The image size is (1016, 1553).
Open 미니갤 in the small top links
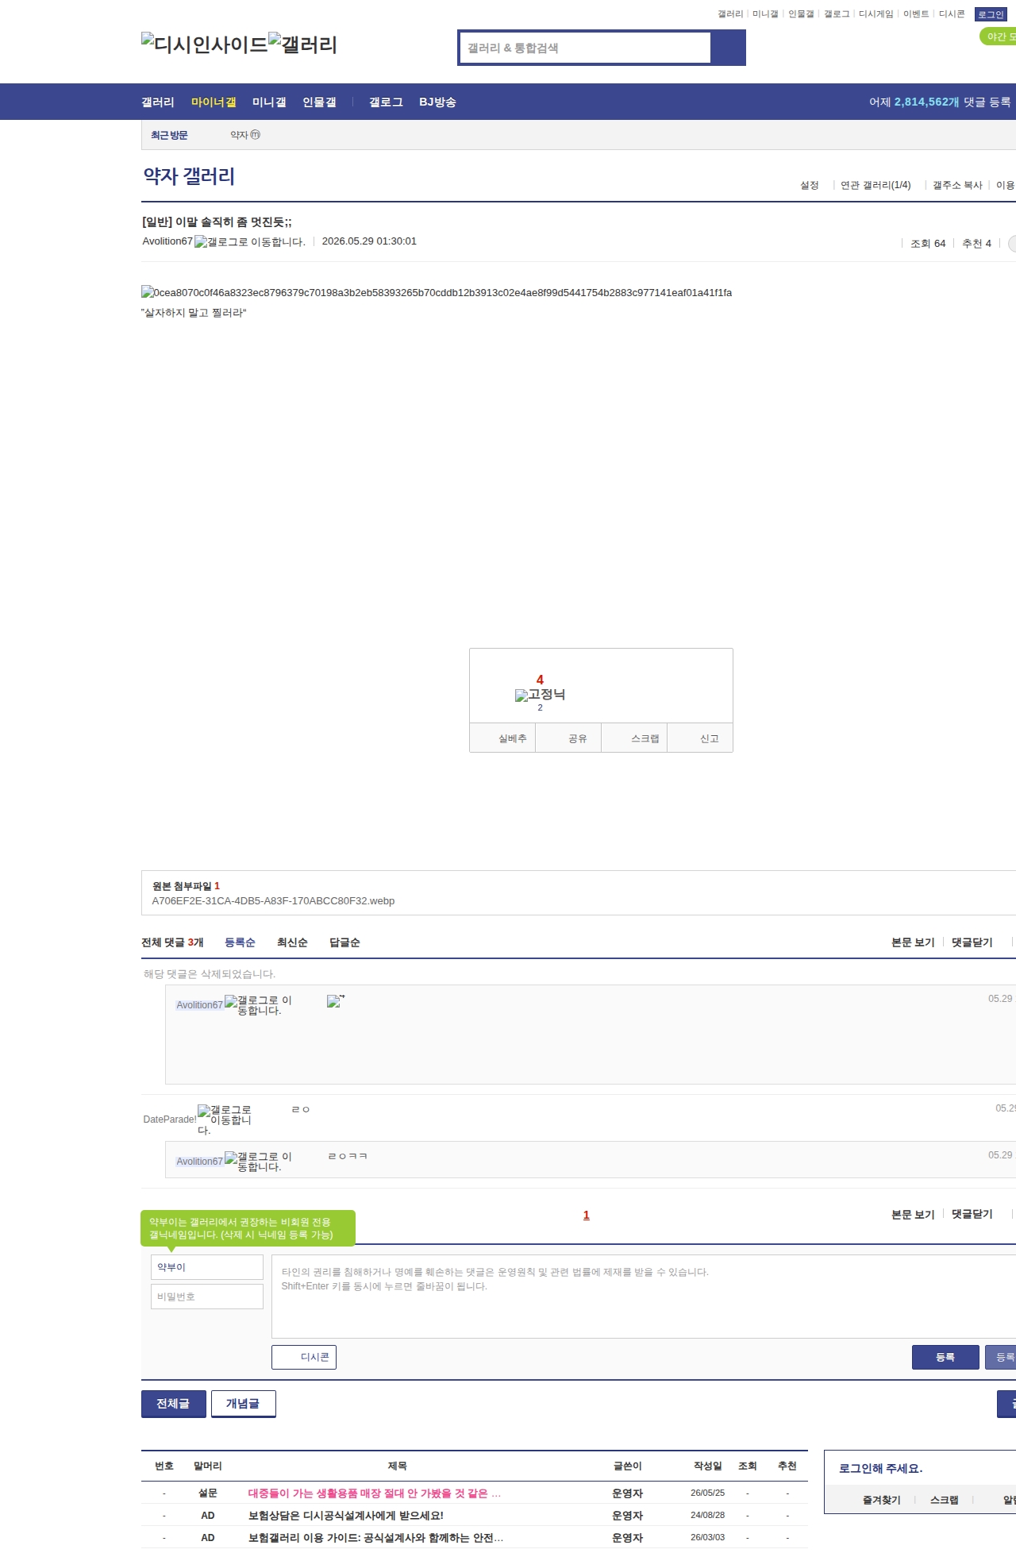click(765, 14)
